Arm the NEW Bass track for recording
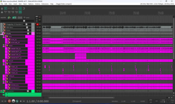Screen dimensions: 175x104 5,27
